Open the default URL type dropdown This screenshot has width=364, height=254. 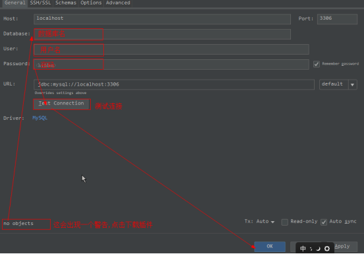(x=338, y=84)
